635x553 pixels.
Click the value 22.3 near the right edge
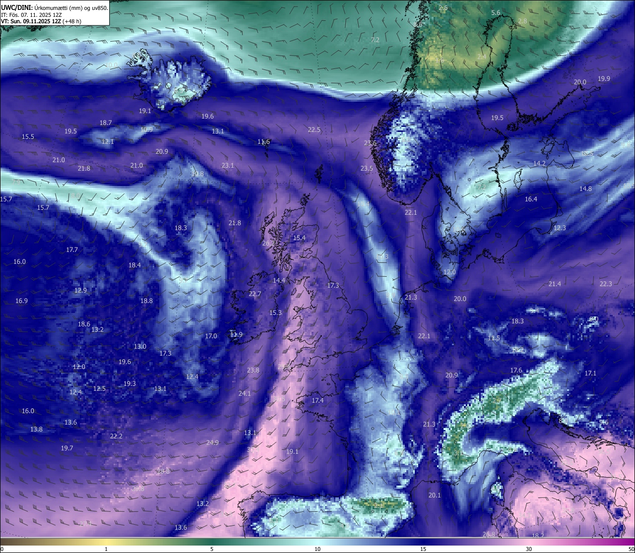point(606,284)
